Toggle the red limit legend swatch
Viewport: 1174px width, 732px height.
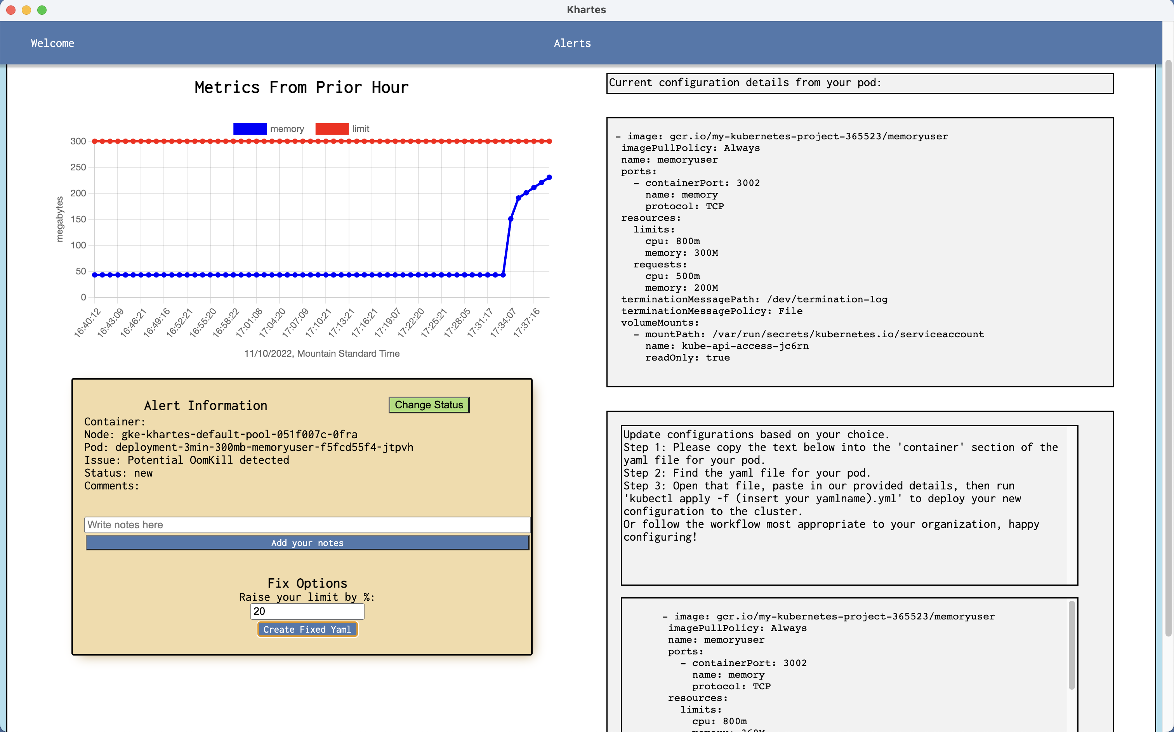[x=332, y=129]
